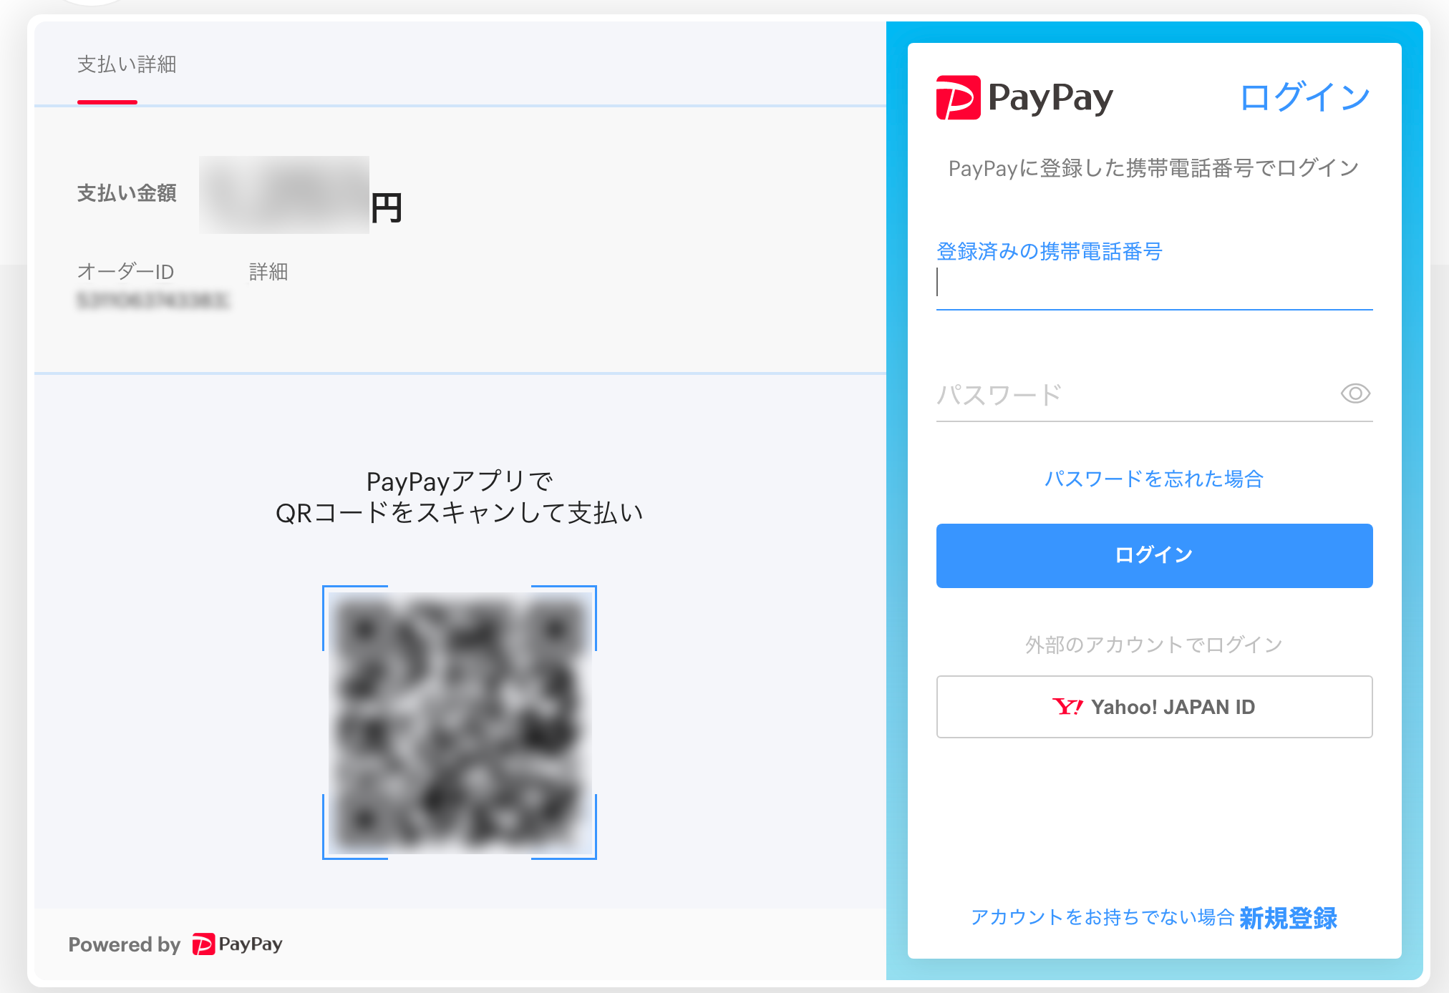Focus the 登録済みの携帯電話番号 phone field
The image size is (1449, 993).
coord(1154,283)
